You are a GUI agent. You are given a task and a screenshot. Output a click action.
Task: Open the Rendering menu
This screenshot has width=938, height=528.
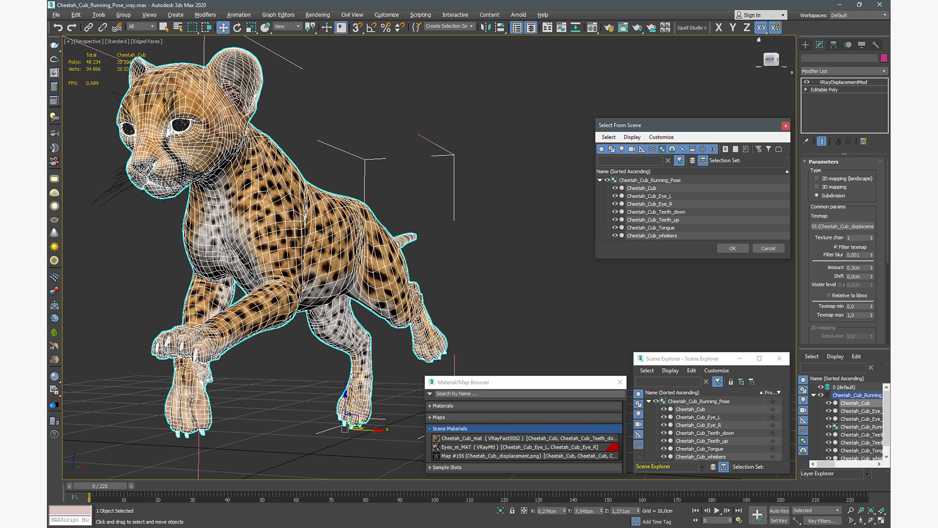318,15
